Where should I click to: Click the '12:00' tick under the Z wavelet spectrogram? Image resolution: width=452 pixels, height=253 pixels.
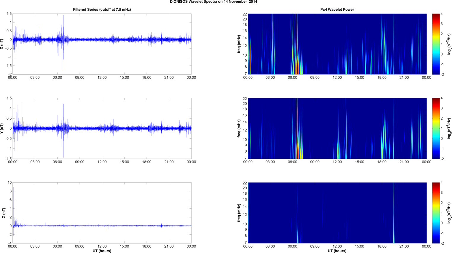pos(337,246)
